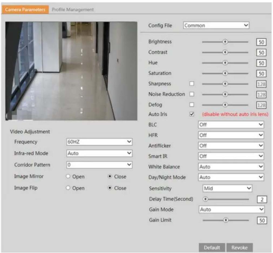Click the Hue slider handle
Image resolution: width=273 pixels, height=253 pixels.
225,63
